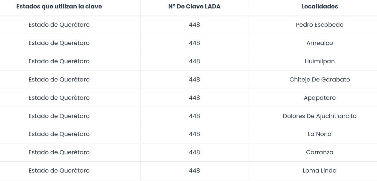
Task: Click the 448 code in Pedro Escobedo row
Action: point(194,25)
